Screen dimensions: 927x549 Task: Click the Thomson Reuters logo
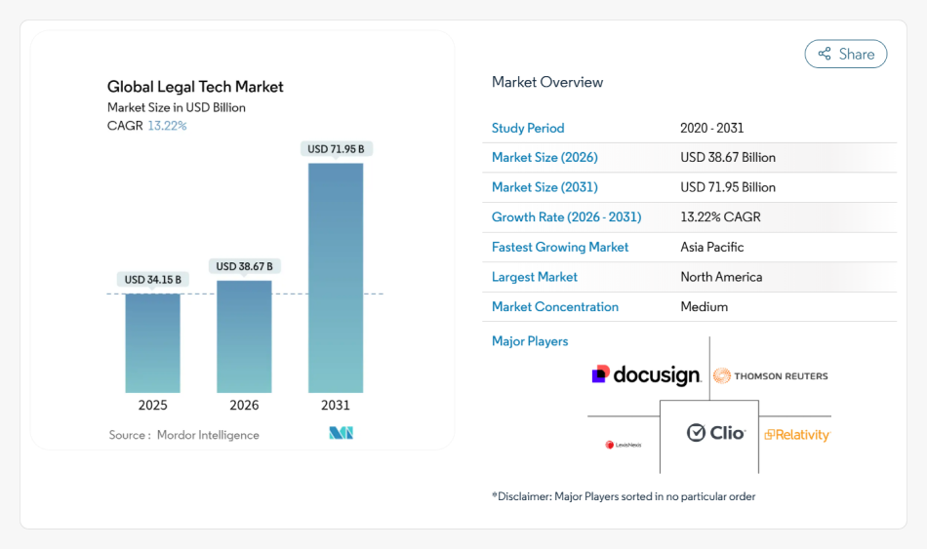pyautogui.click(x=770, y=375)
